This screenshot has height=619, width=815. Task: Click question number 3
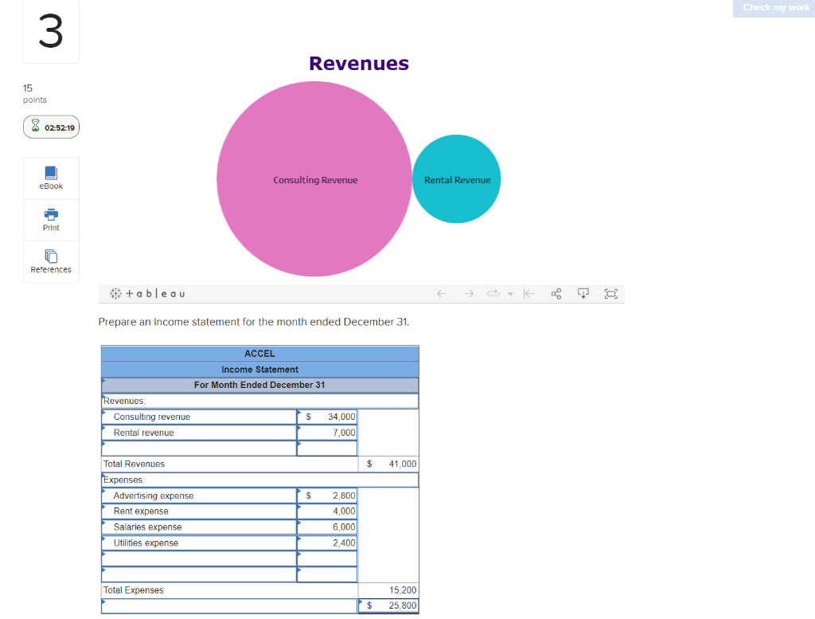(x=51, y=32)
